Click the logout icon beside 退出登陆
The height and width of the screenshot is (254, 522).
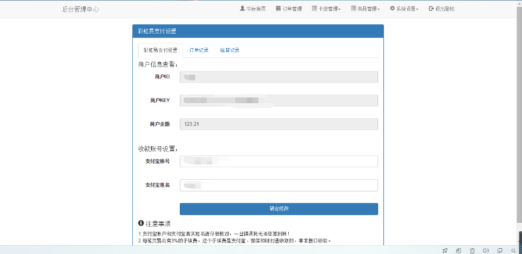[431, 8]
